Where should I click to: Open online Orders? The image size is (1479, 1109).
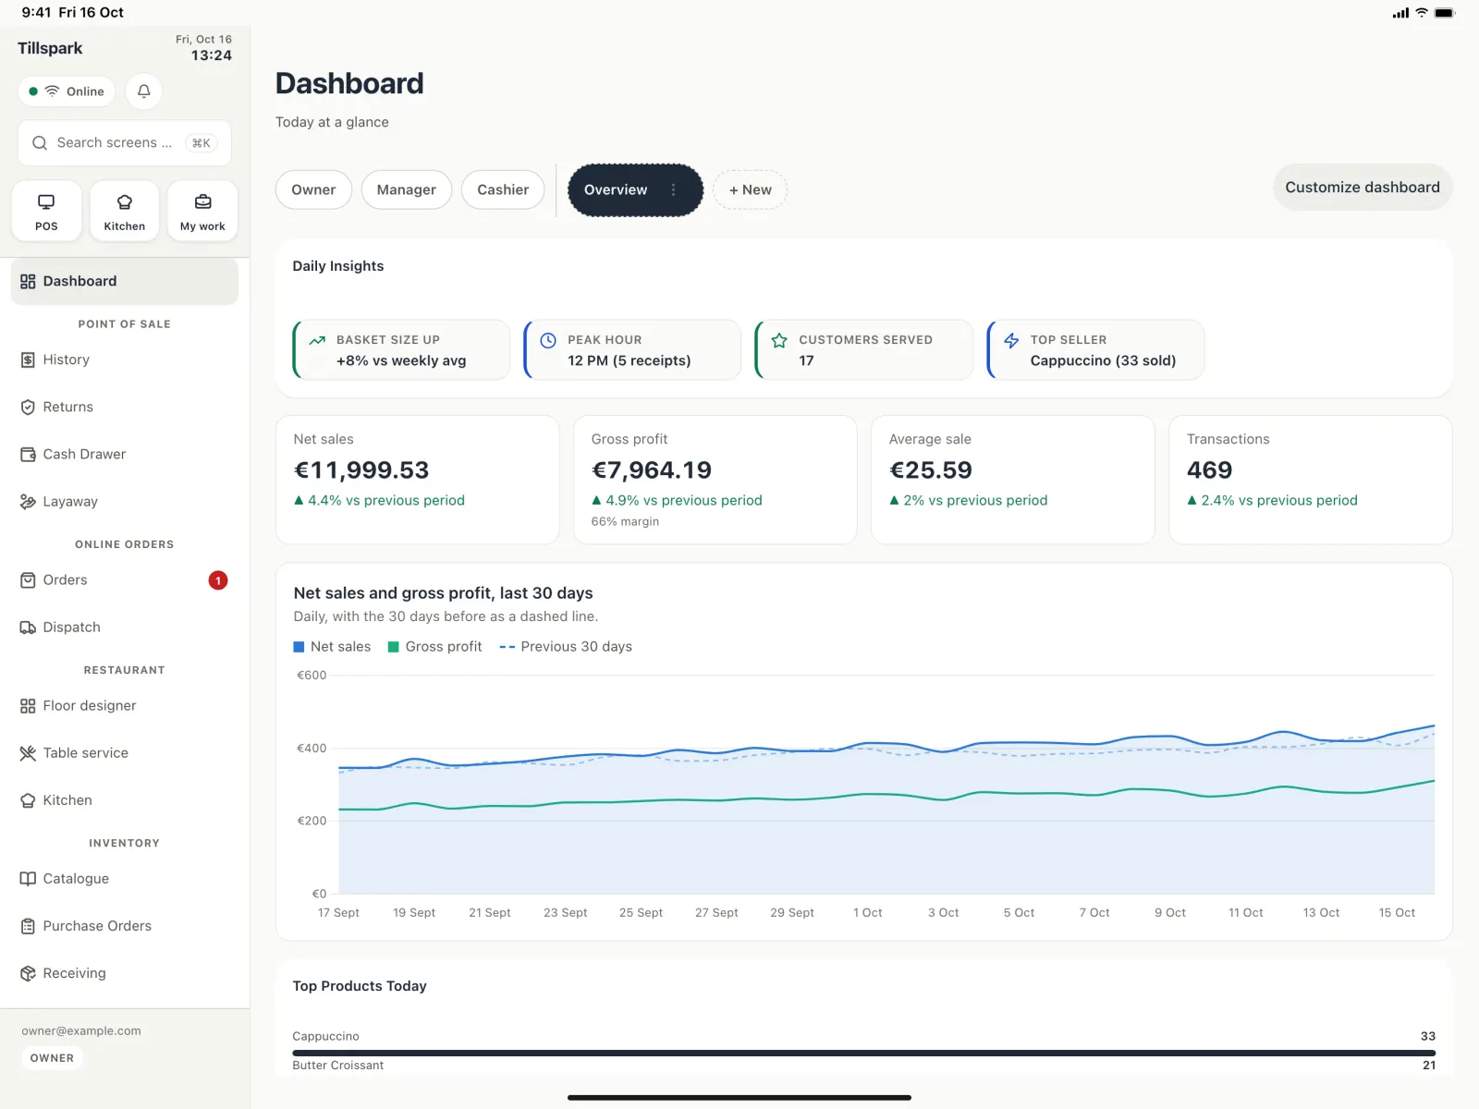(x=125, y=579)
